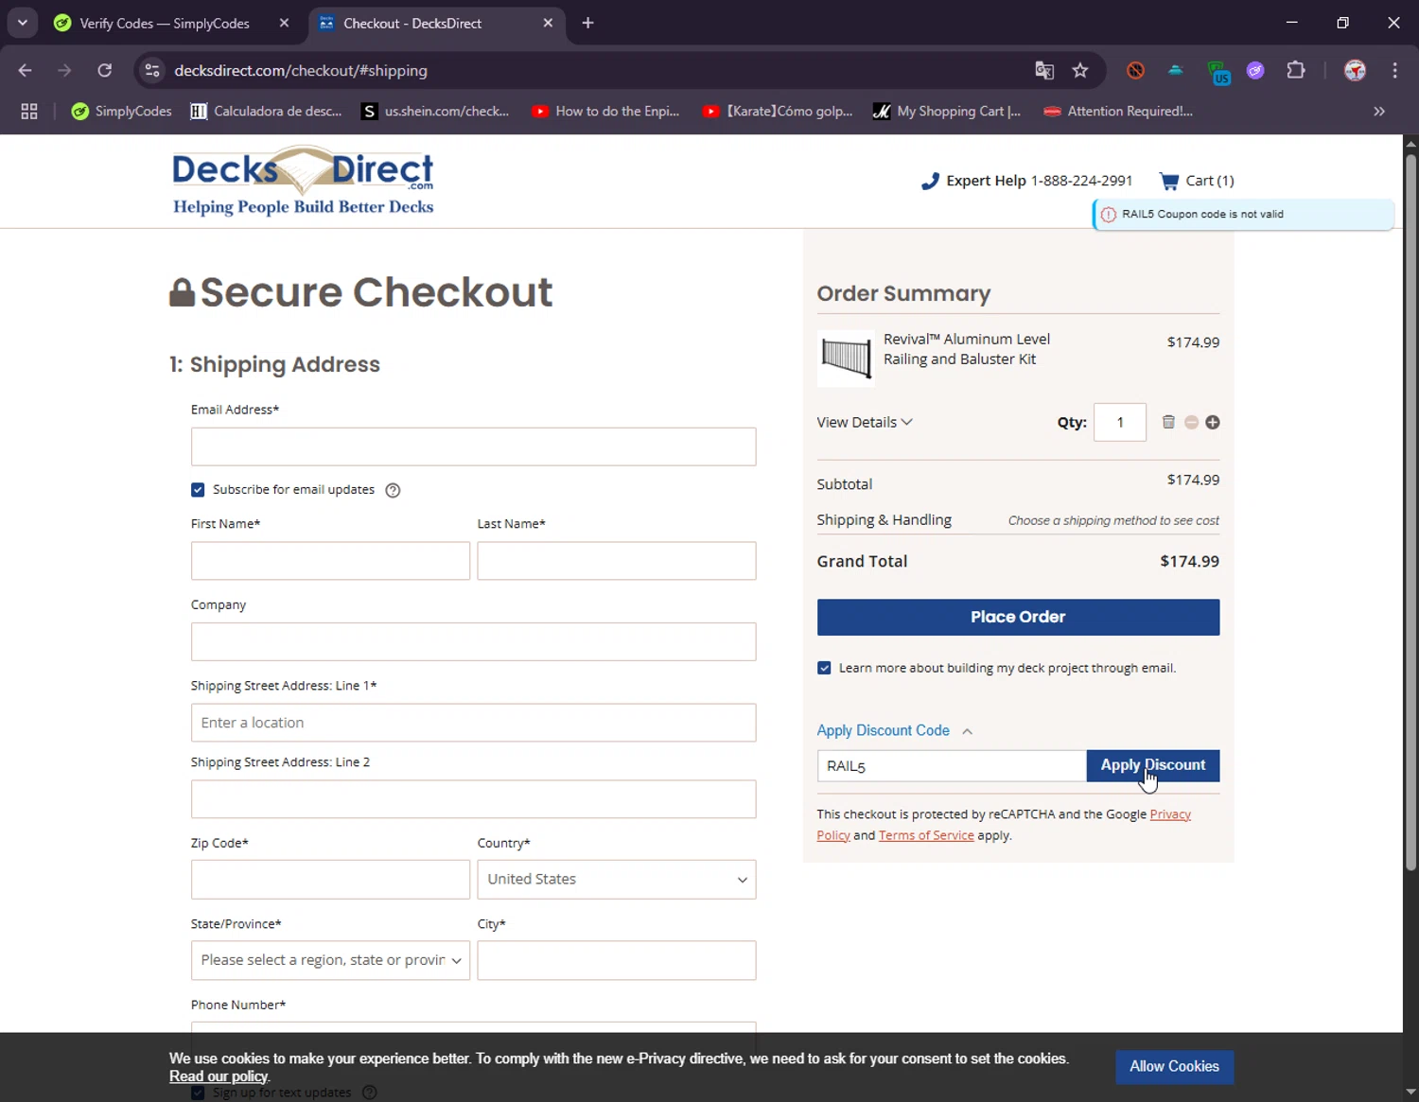The height and width of the screenshot is (1102, 1419).
Task: Click Allow Cookies button
Action: pyautogui.click(x=1174, y=1067)
